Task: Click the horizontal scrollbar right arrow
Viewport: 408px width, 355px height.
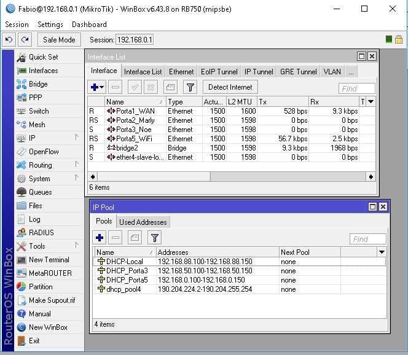Action: point(371,177)
